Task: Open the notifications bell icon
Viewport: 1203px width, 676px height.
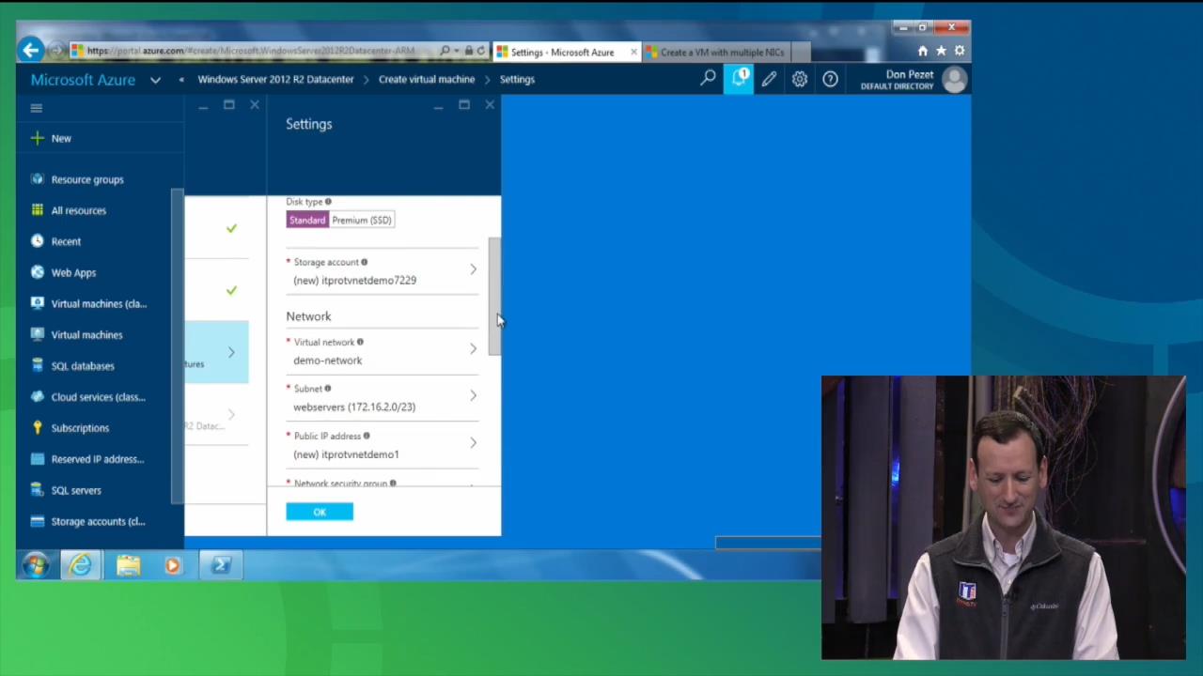Action: [739, 79]
